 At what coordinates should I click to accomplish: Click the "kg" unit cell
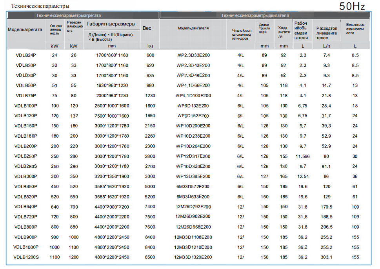coord(150,46)
